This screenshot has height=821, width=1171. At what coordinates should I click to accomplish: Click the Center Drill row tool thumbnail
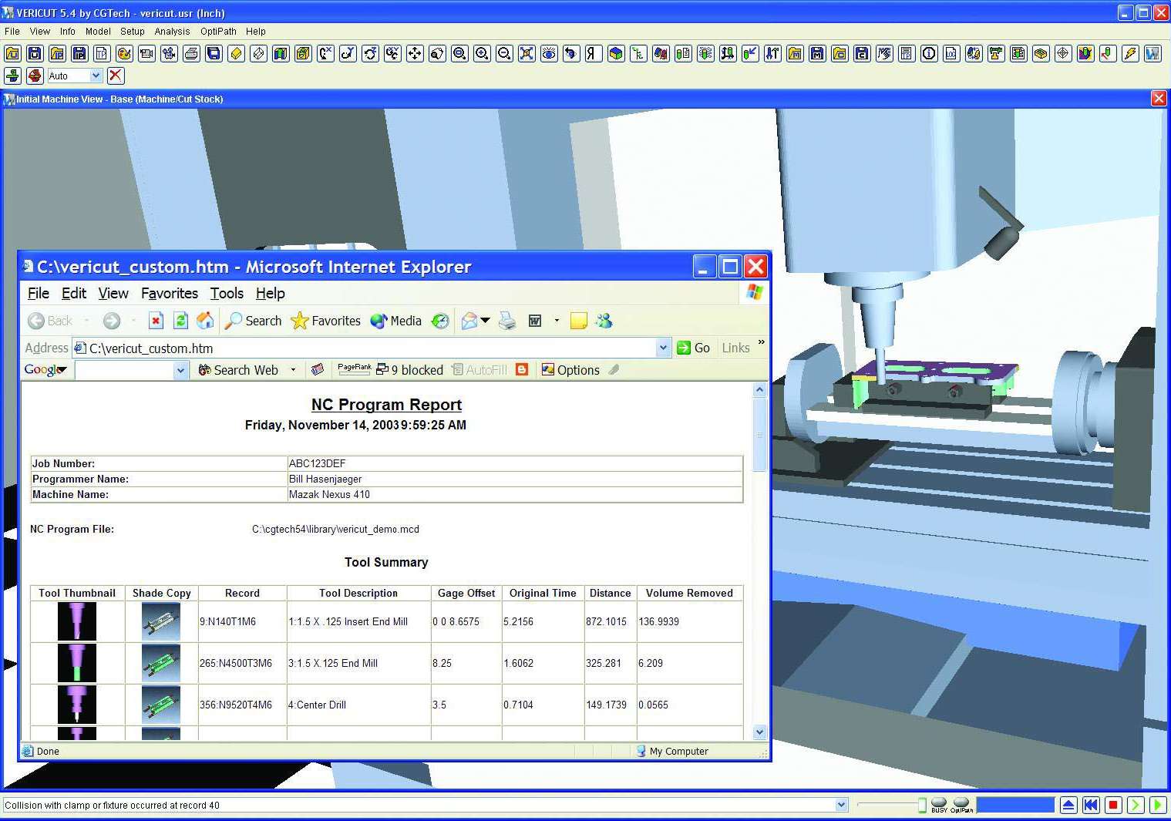point(77,705)
